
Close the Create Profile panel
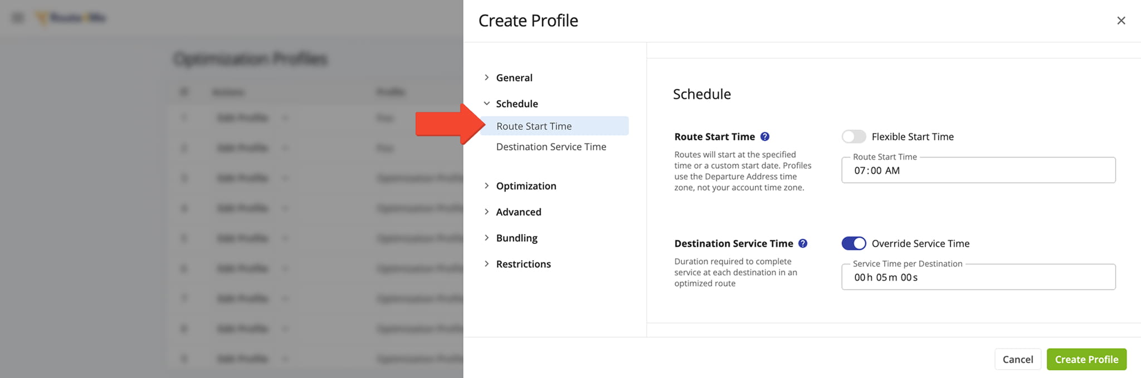click(x=1121, y=21)
